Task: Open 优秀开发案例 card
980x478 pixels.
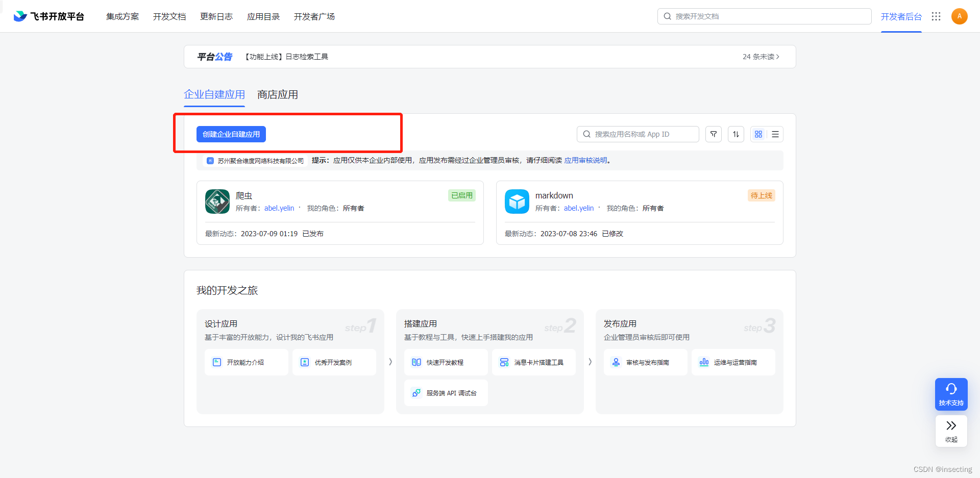Action: 334,362
